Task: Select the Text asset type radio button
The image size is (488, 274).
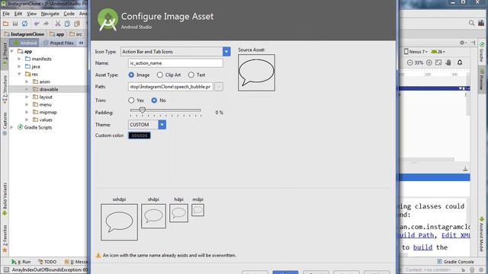Action: (191, 75)
